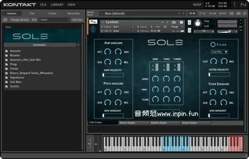
Task: Turn the Amp Envelope ATT knob
Action: coord(107,52)
